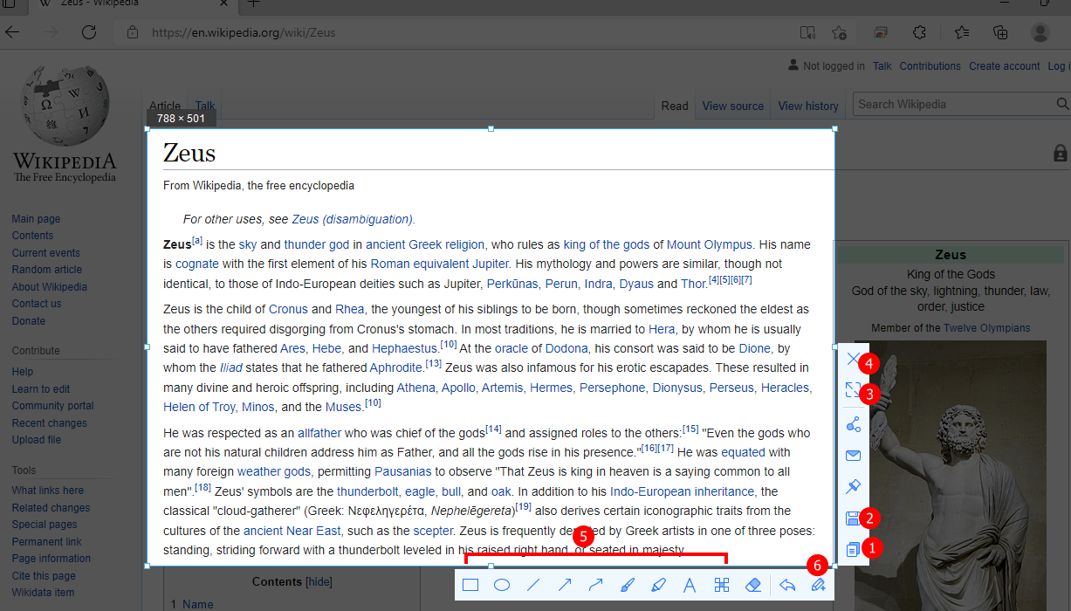Open the Recent changes link
This screenshot has width=1071, height=611.
click(50, 423)
